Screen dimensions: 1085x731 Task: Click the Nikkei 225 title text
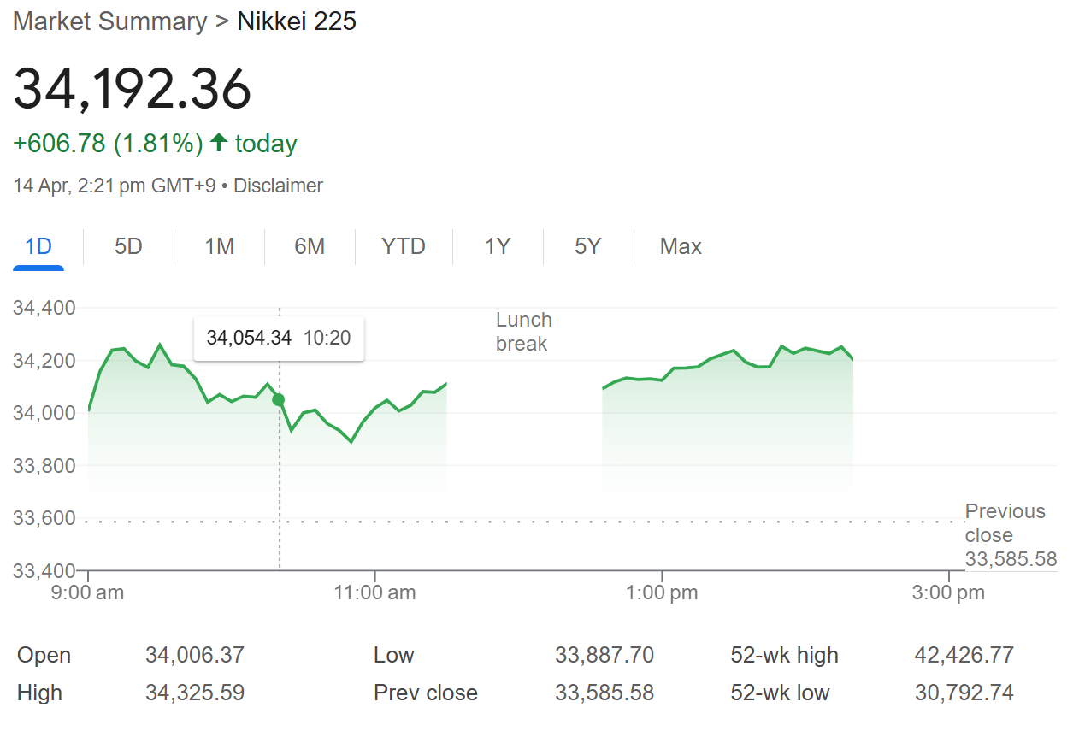pos(297,21)
